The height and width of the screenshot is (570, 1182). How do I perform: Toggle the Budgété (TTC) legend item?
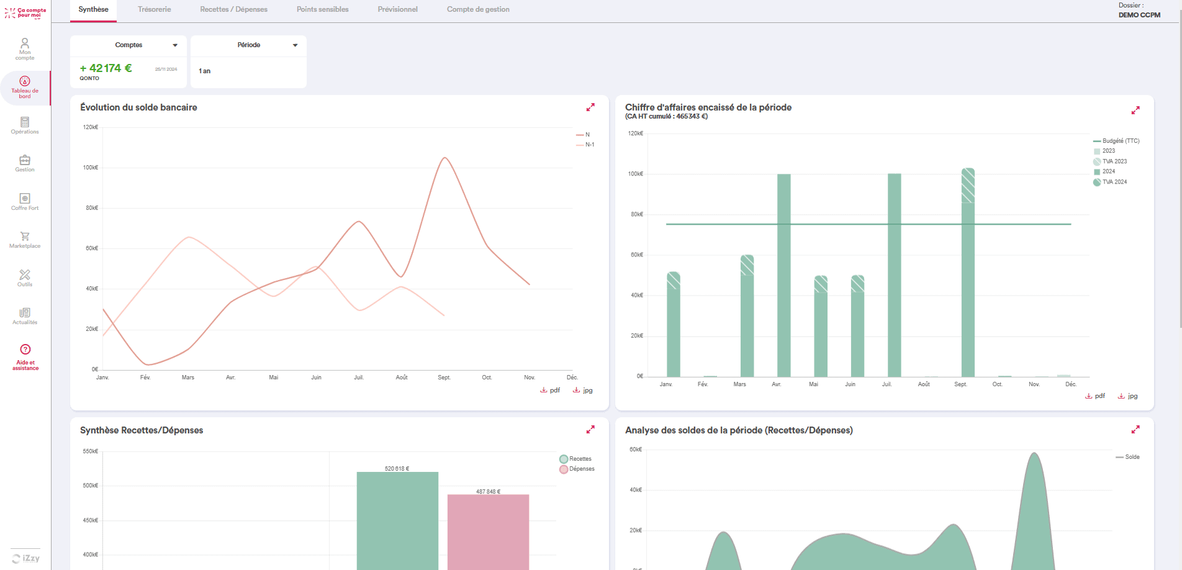pos(1117,141)
